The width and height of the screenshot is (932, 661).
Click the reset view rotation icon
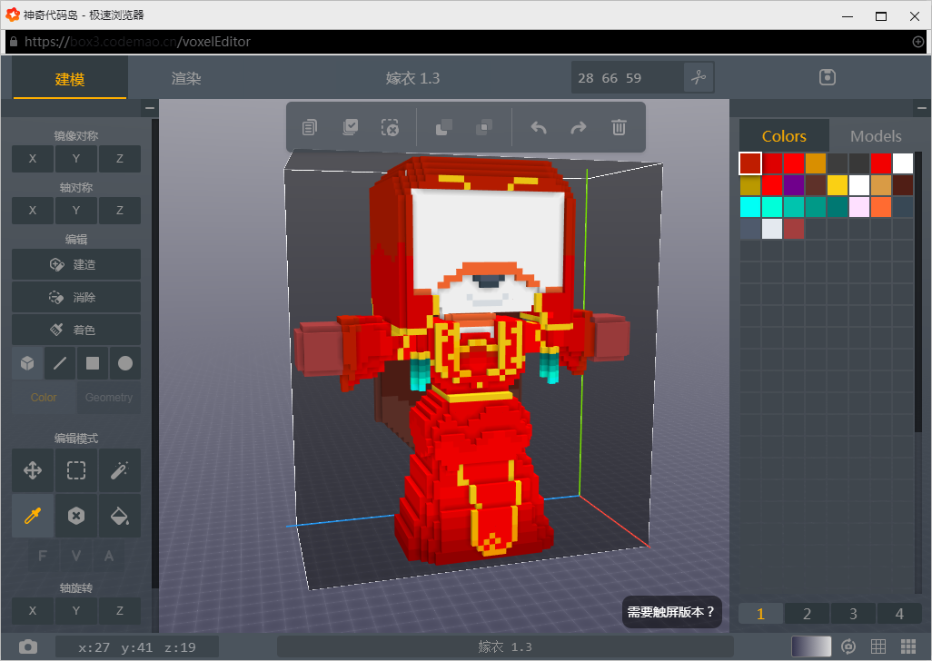[848, 646]
